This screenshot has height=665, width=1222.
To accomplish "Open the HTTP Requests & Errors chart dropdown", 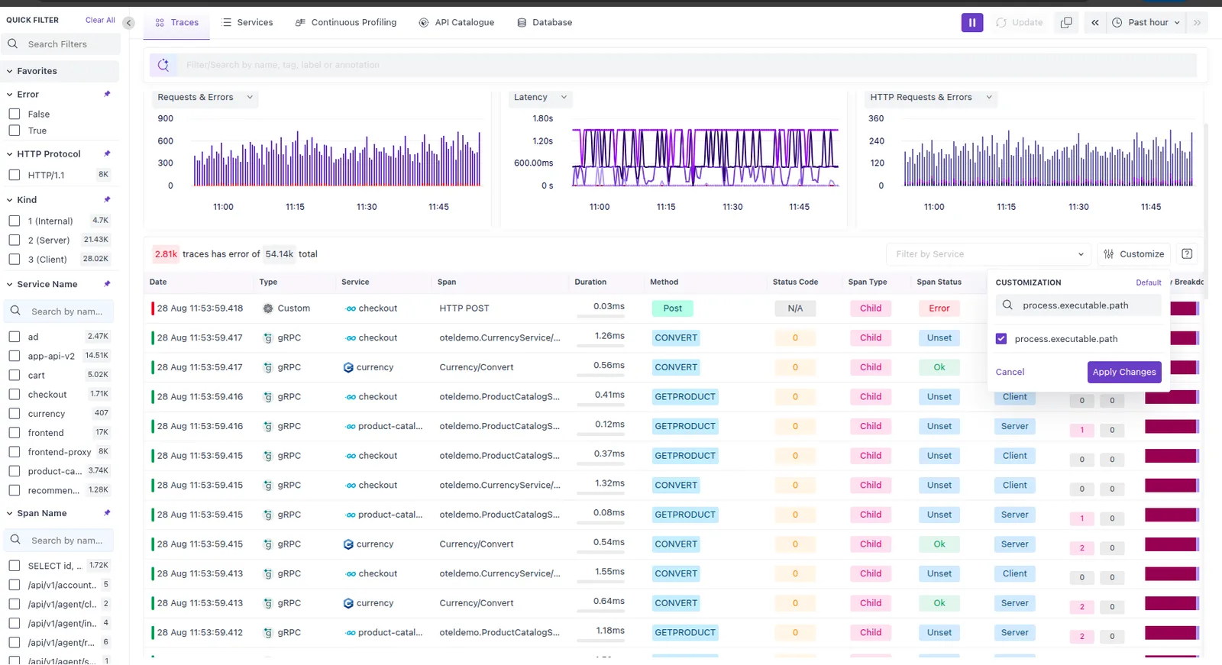I will point(931,97).
